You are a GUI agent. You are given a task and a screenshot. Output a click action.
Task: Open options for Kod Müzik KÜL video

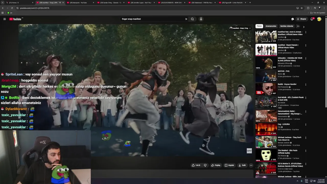306,98
